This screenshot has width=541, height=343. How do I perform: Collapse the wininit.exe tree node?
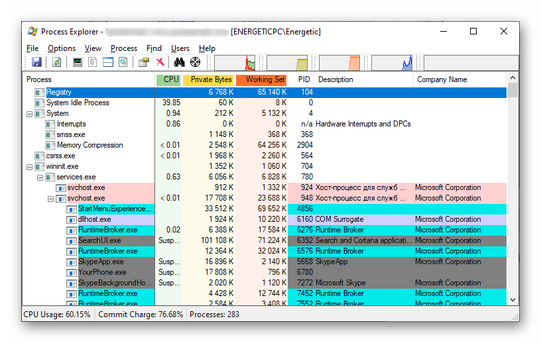pos(30,167)
